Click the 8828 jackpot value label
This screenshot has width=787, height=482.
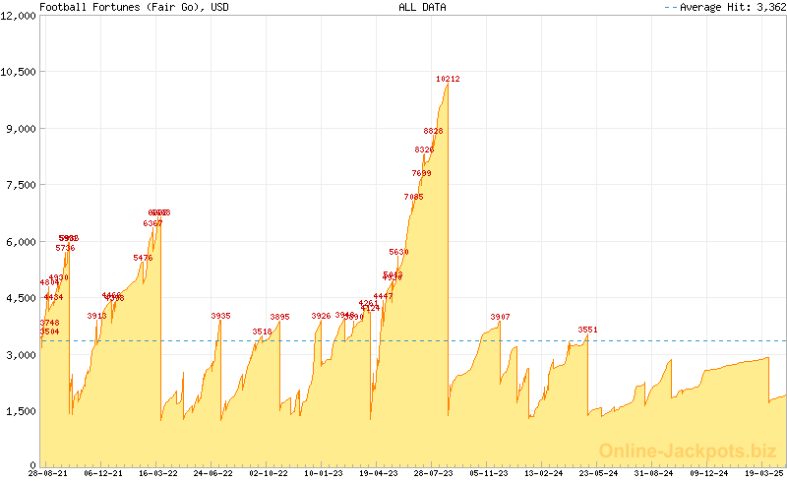pyautogui.click(x=434, y=131)
